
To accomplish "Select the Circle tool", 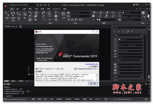I will pyautogui.click(x=24, y=14).
